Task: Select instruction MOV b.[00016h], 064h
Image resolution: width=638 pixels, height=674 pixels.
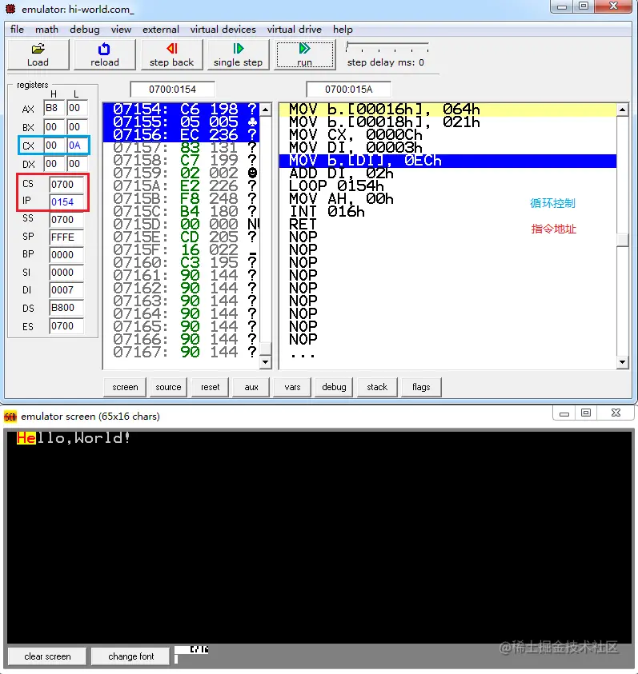Action: pos(447,110)
